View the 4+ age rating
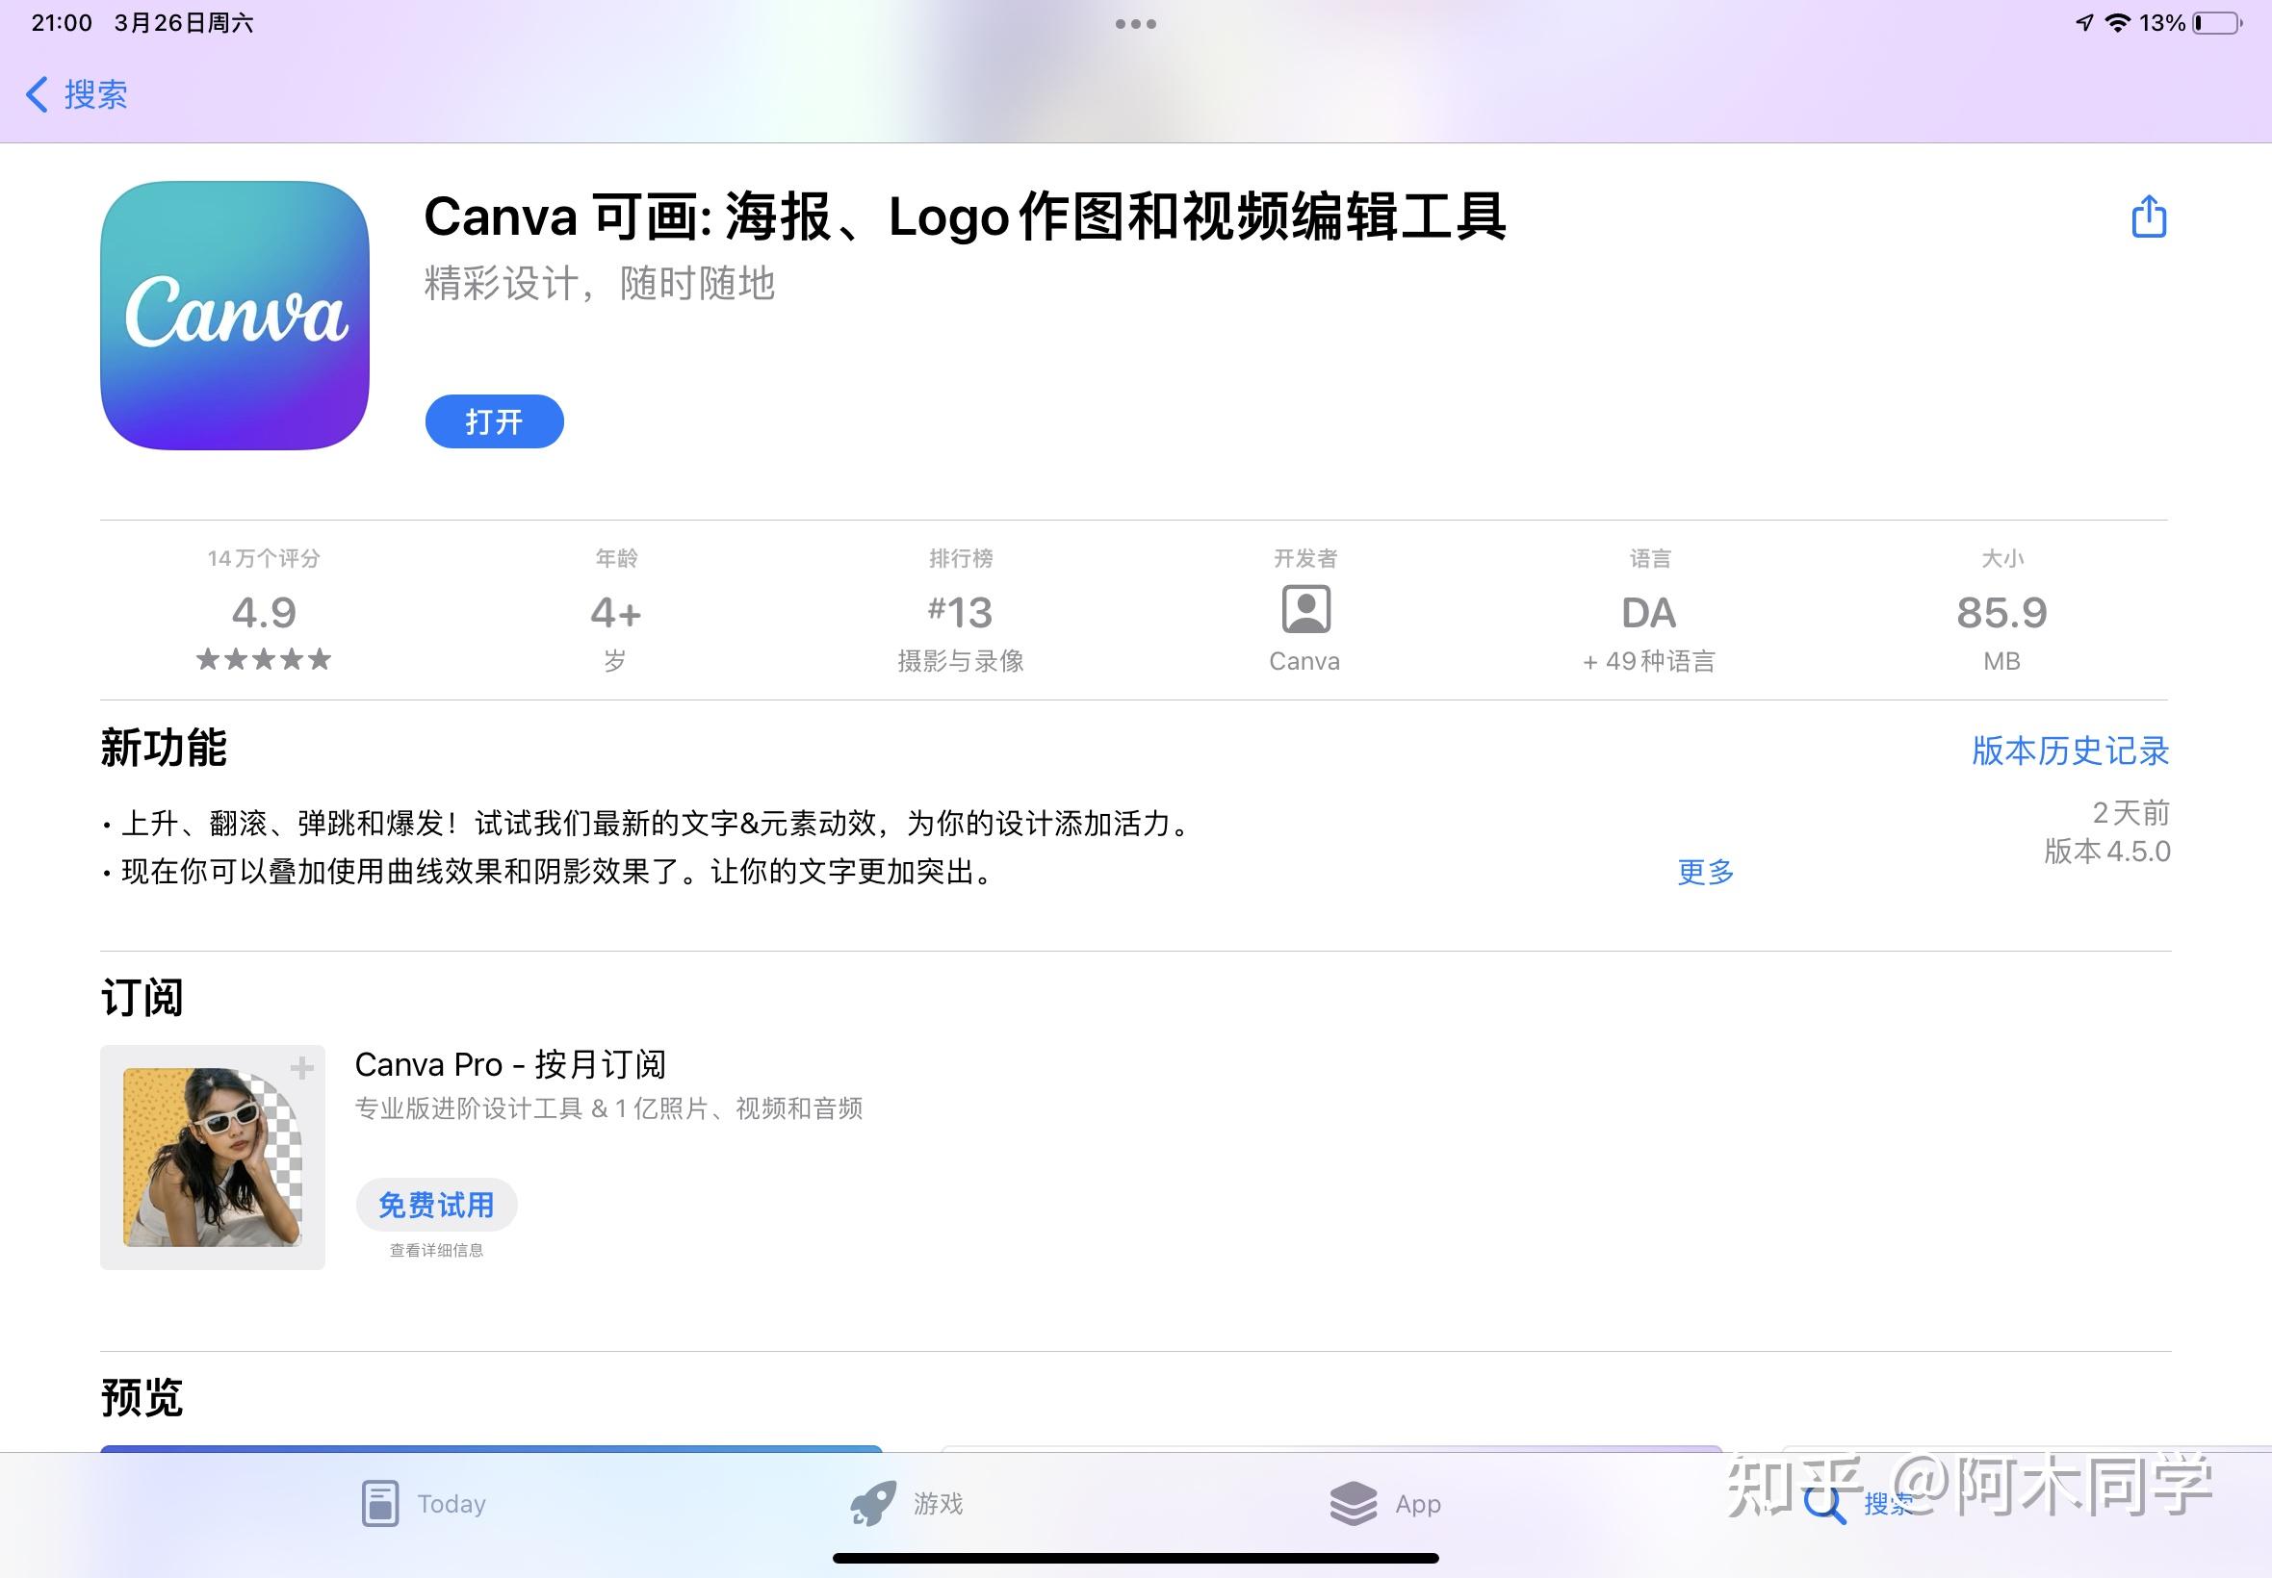 [616, 613]
